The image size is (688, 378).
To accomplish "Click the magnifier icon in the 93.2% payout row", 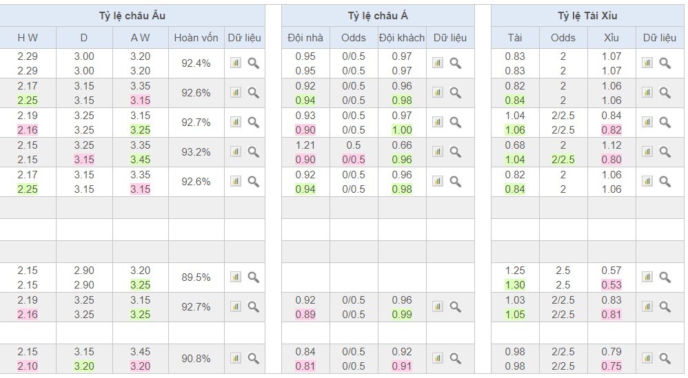I will tap(254, 151).
